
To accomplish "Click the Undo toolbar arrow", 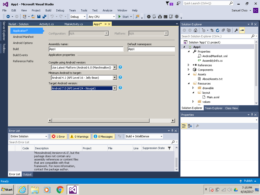I will coord(52,17).
